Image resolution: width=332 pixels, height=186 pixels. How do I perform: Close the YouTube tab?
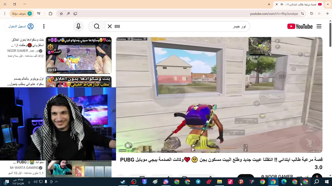point(276,4)
